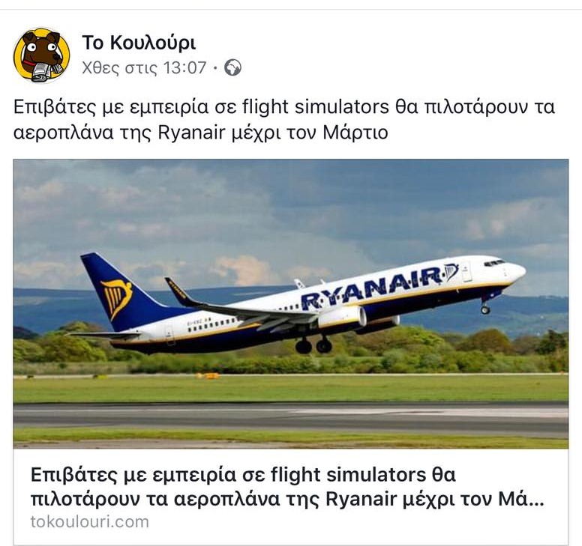582x546 pixels.
Task: Open the Το Κουλούρι dog profile picture
Action: tap(41, 55)
